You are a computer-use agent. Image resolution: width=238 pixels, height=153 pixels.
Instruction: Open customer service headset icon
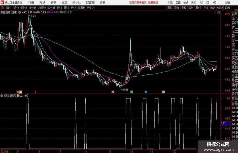tap(201, 3)
